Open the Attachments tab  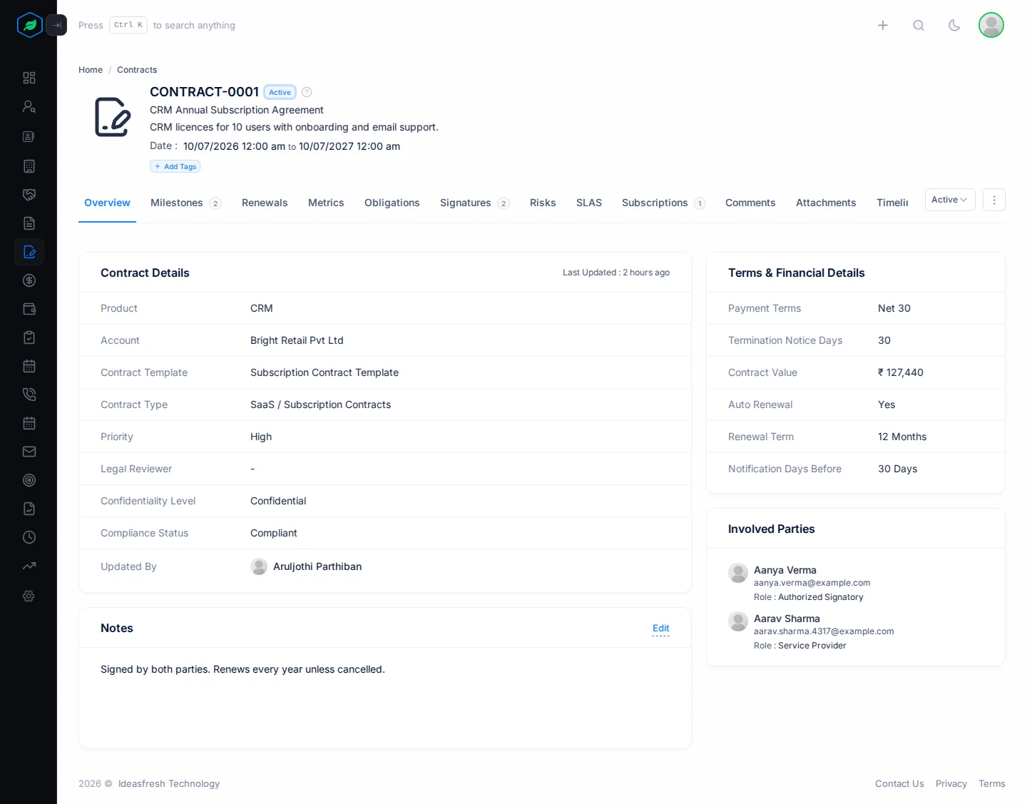[826, 203]
